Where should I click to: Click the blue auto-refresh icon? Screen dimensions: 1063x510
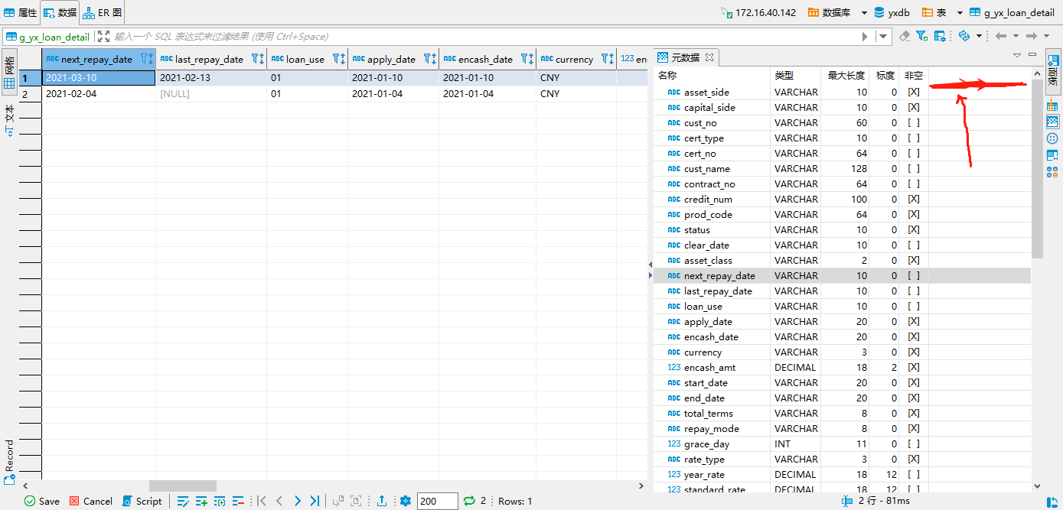click(964, 36)
